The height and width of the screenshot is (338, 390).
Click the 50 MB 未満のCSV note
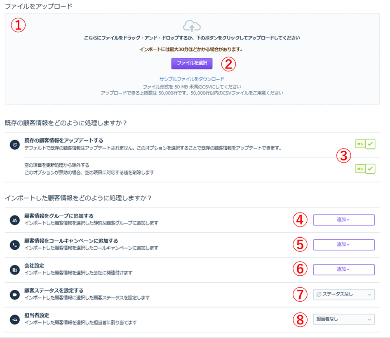click(x=192, y=87)
